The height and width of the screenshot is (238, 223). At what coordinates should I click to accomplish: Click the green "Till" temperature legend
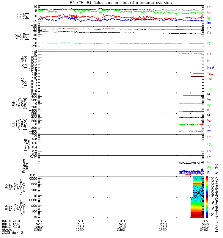point(209,89)
